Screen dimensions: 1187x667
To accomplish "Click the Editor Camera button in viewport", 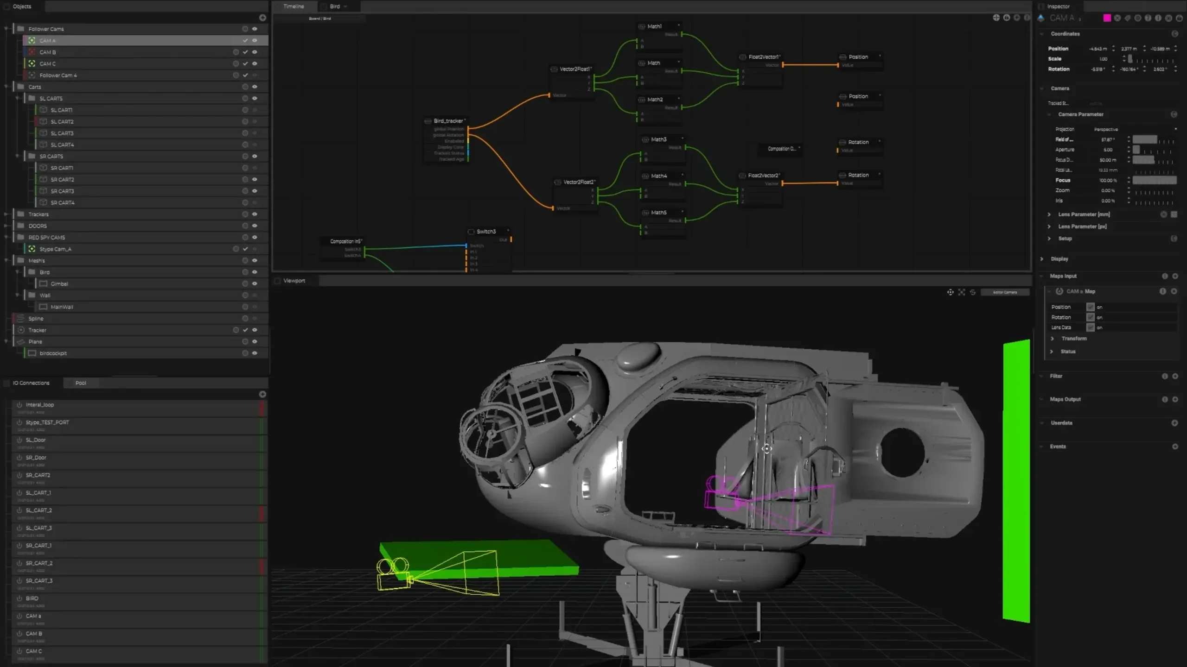I will coord(1005,292).
